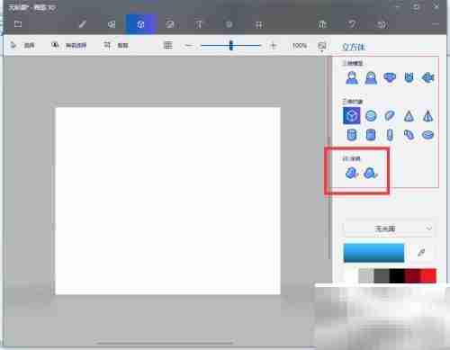
Task: Zoom out with the minus button
Action: [x=189, y=46]
